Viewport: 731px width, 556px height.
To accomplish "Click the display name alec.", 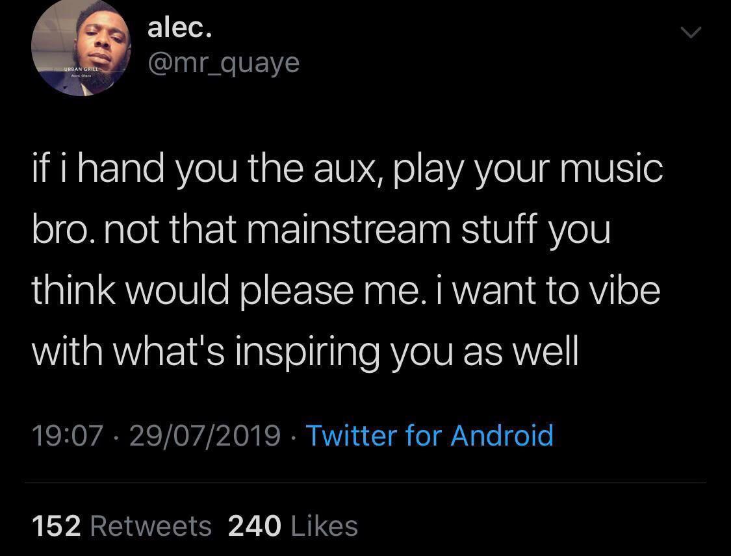I will pos(179,29).
